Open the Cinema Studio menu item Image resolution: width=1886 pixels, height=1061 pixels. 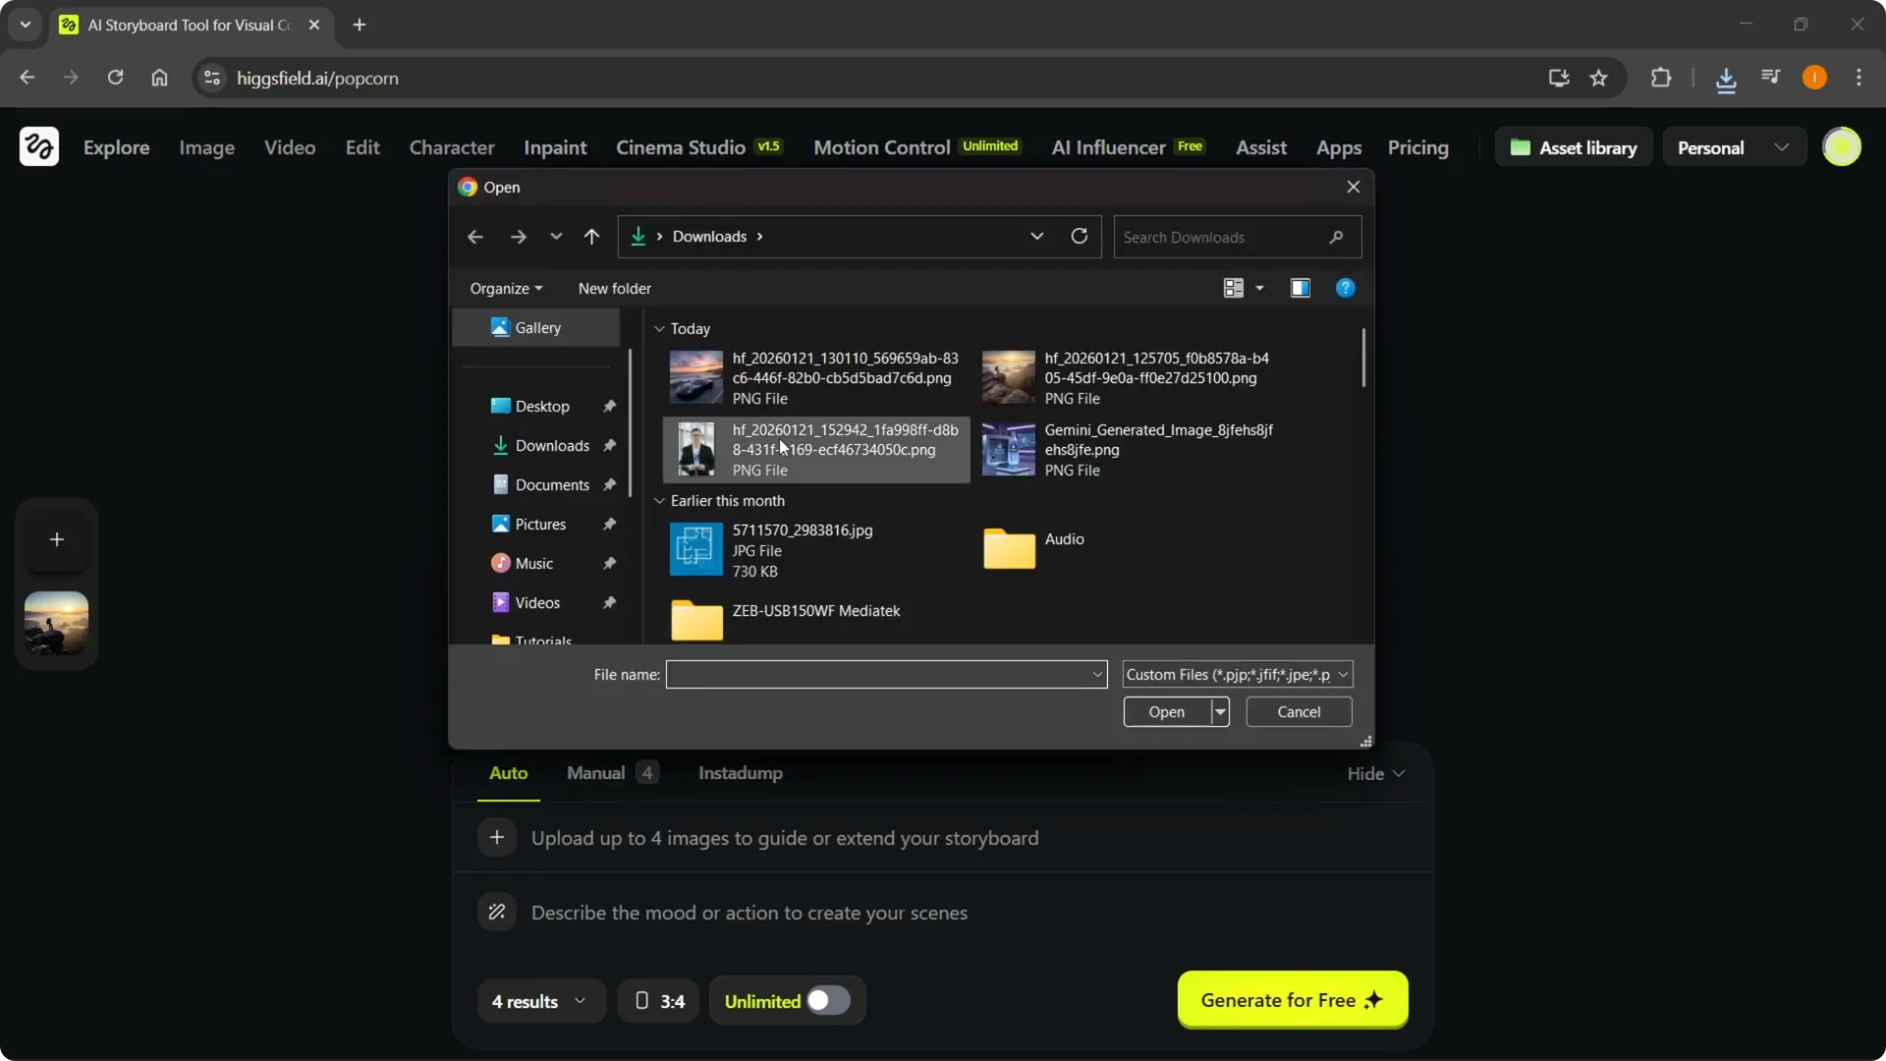coord(680,147)
